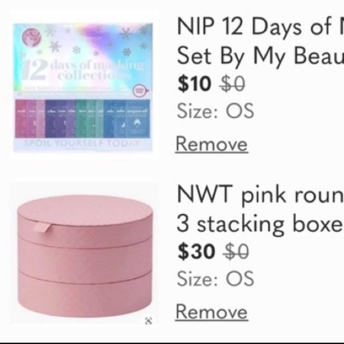Click the visual search icon below pink box

click(148, 321)
